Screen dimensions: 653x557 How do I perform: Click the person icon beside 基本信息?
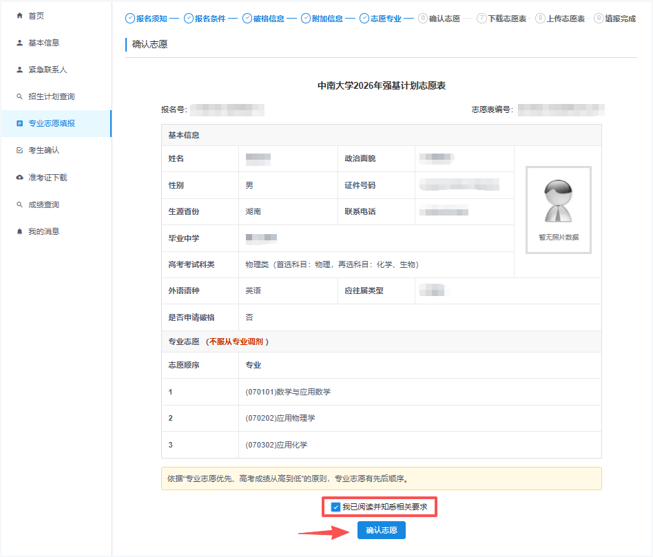19,43
